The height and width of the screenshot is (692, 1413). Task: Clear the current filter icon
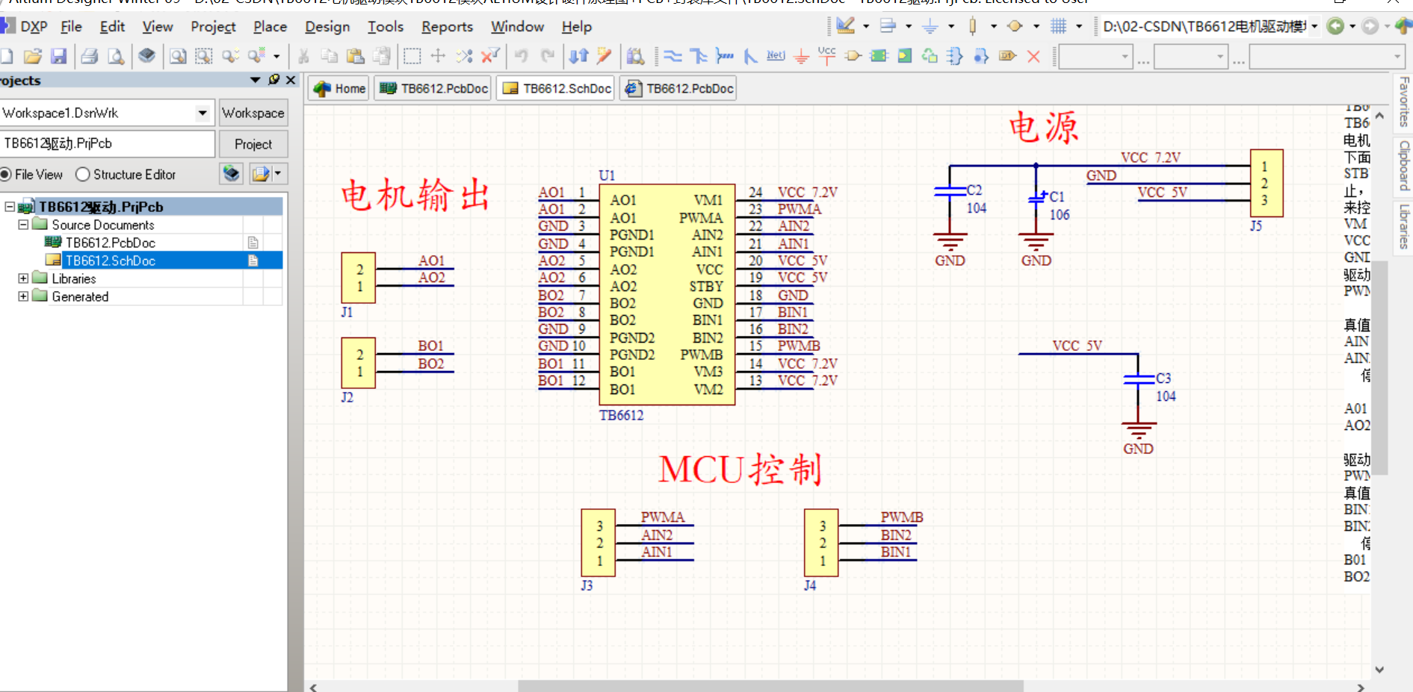[490, 56]
